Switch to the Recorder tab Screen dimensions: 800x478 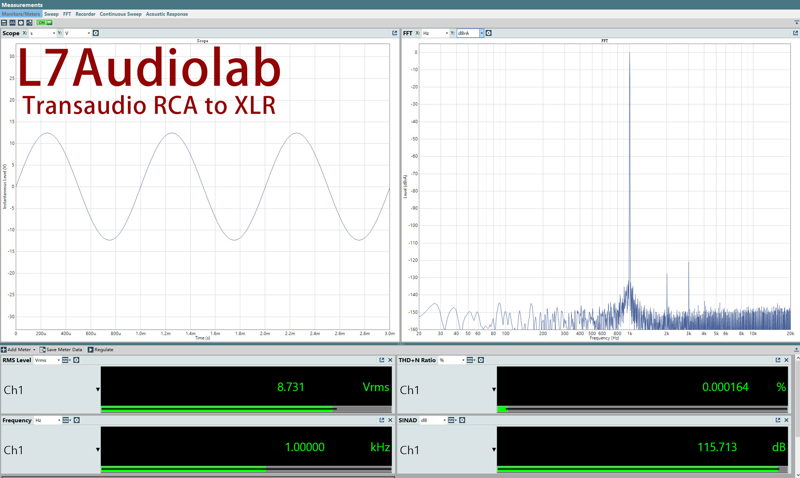tap(85, 14)
